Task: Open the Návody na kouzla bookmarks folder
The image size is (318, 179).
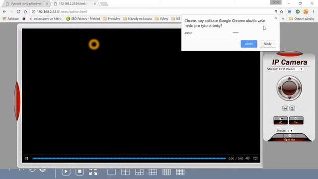Action: click(137, 19)
